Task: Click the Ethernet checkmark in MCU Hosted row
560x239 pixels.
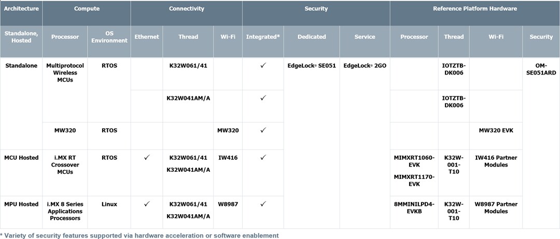Action: pyautogui.click(x=147, y=157)
